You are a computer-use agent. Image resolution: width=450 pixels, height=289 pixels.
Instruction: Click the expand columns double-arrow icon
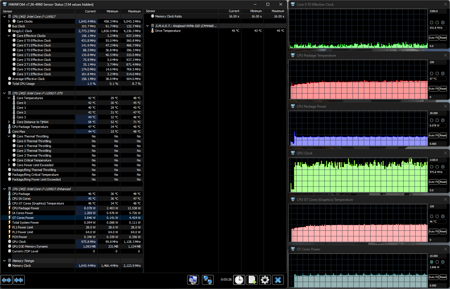pos(6,280)
